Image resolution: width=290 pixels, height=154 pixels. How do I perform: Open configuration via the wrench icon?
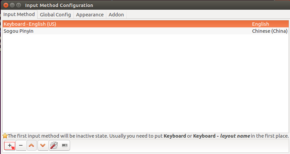point(54,145)
